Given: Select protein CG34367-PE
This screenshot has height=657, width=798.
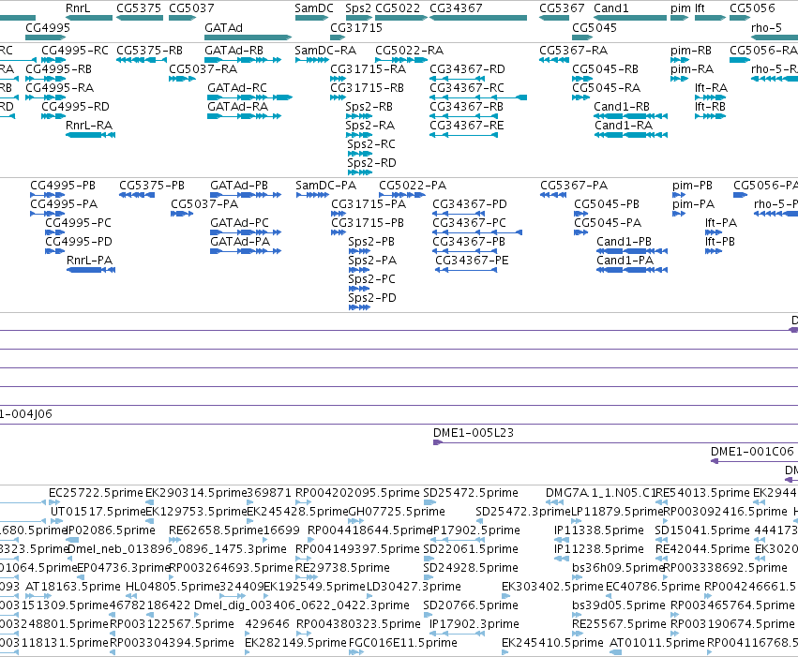Looking at the screenshot, I should point(472,261).
